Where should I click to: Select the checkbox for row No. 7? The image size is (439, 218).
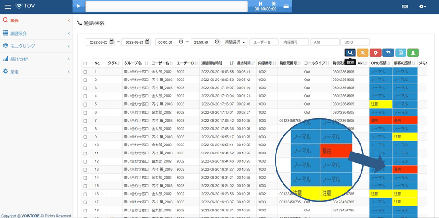coord(85,121)
